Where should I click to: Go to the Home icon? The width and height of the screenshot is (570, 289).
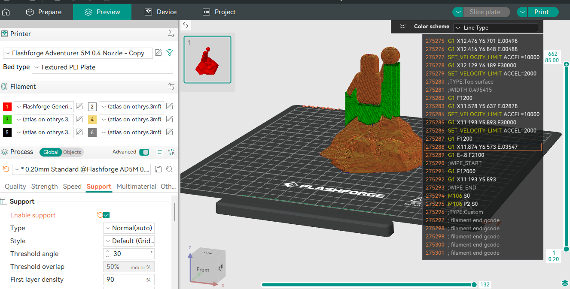tap(6, 12)
